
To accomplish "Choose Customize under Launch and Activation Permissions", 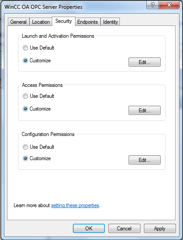I will (37, 61).
